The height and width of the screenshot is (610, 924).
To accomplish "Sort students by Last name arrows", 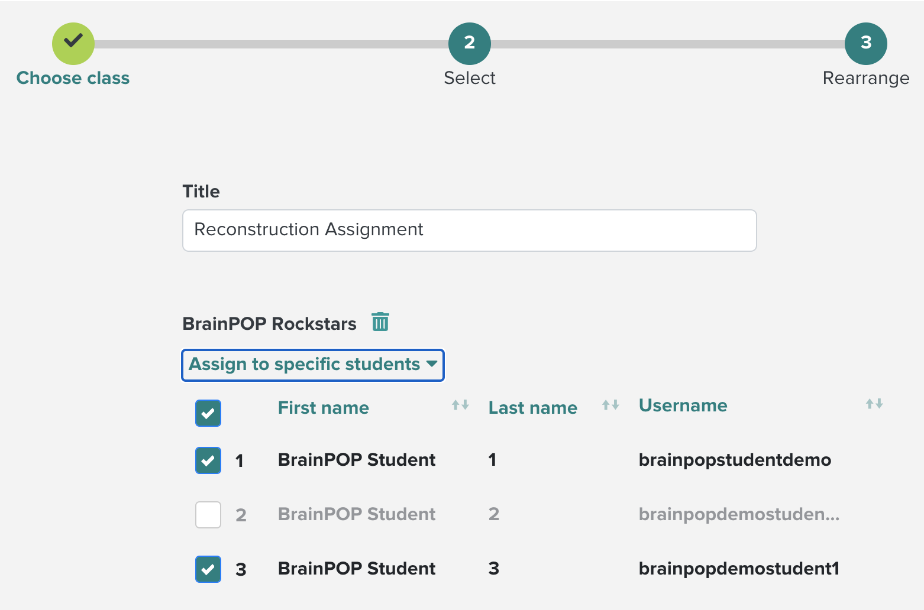I will [x=610, y=405].
